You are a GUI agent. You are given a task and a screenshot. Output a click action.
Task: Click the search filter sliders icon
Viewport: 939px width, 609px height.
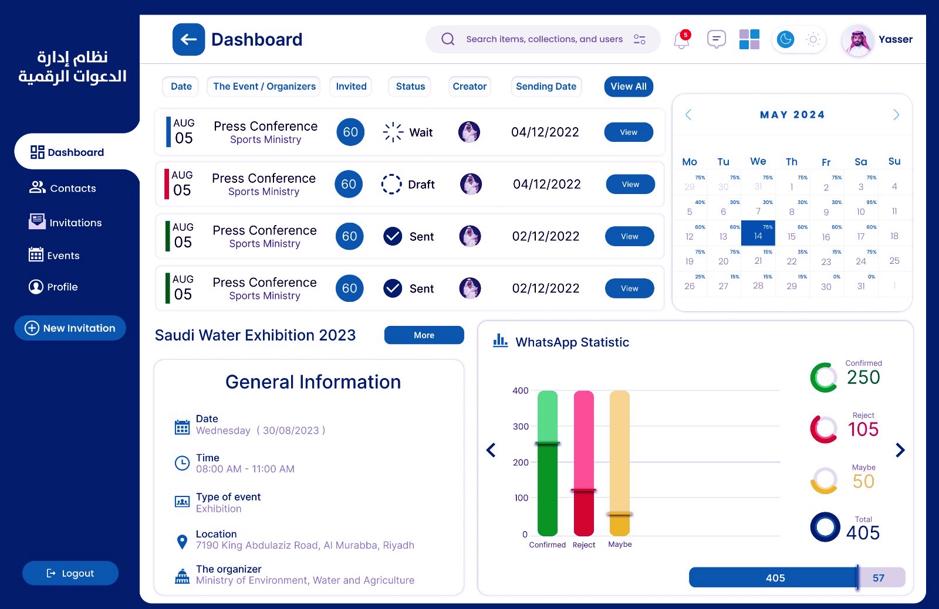pyautogui.click(x=639, y=39)
